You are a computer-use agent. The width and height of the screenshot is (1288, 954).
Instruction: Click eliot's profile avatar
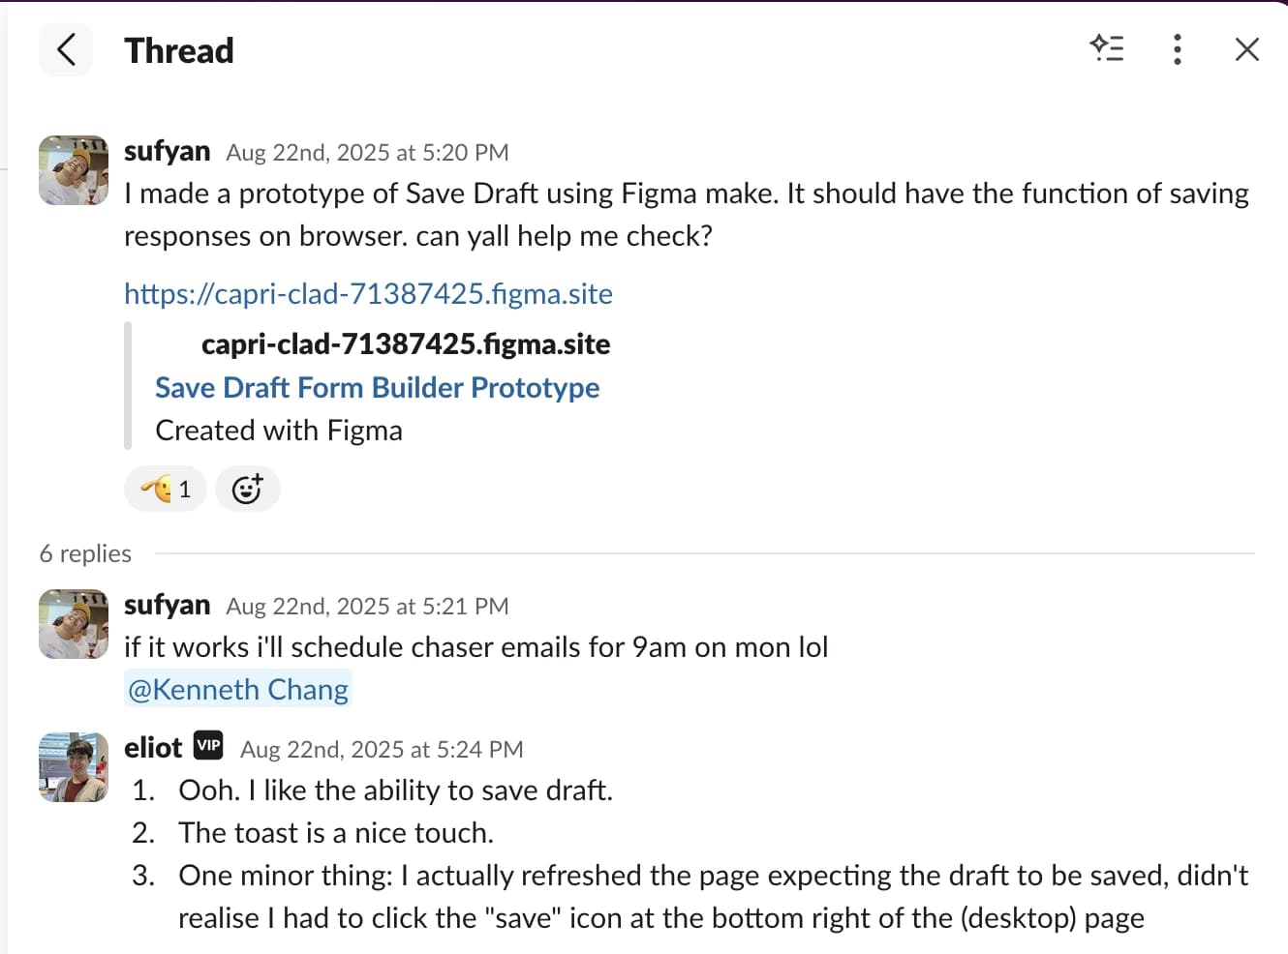73,767
